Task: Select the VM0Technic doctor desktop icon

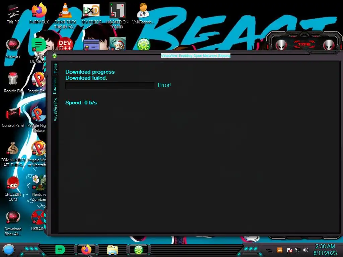Action: 143,13
